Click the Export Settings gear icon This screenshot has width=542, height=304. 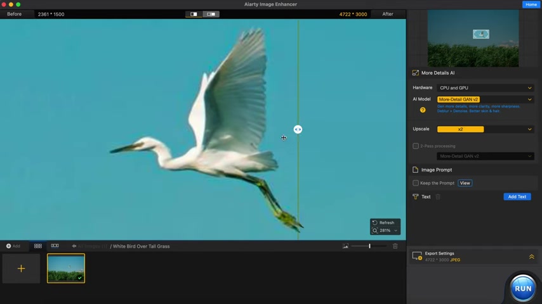pyautogui.click(x=417, y=256)
